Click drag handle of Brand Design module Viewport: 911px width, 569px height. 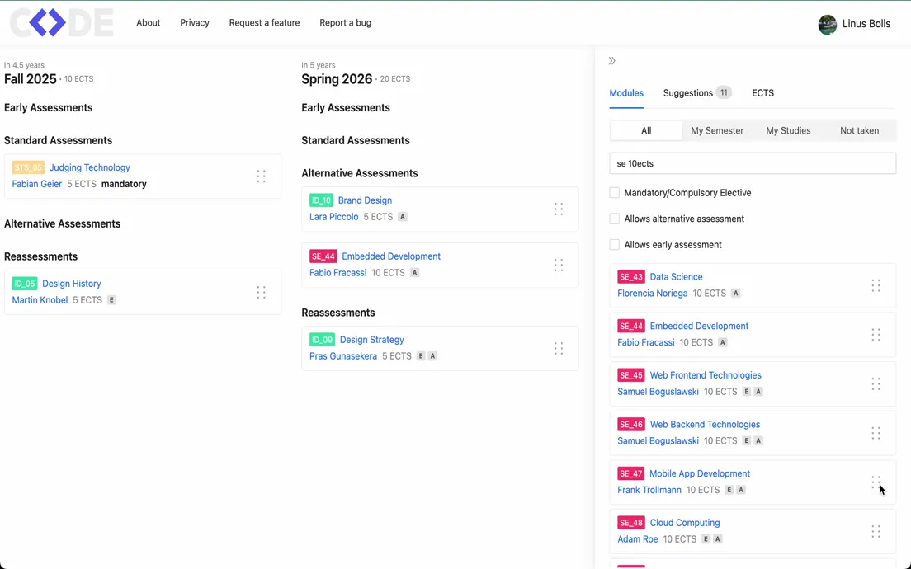pos(559,209)
